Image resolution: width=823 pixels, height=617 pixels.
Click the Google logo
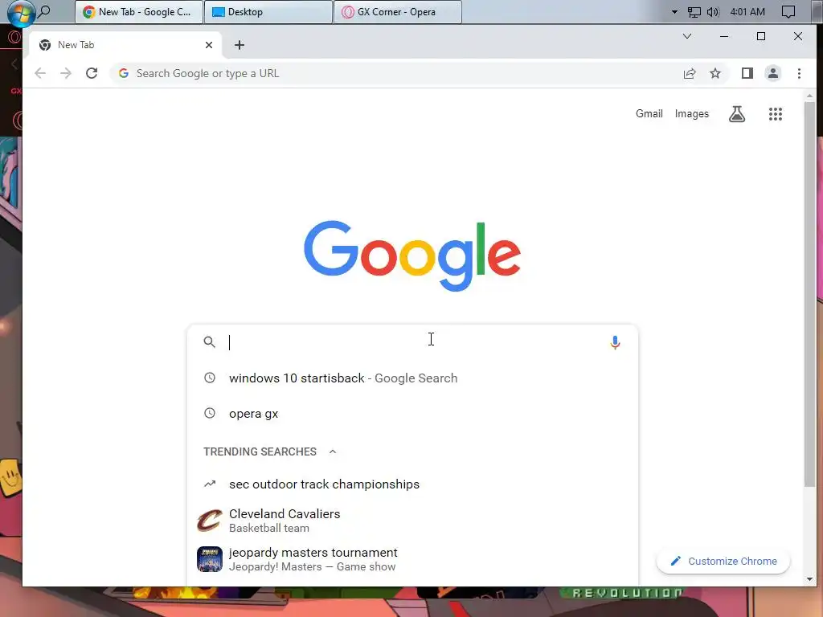tap(412, 255)
